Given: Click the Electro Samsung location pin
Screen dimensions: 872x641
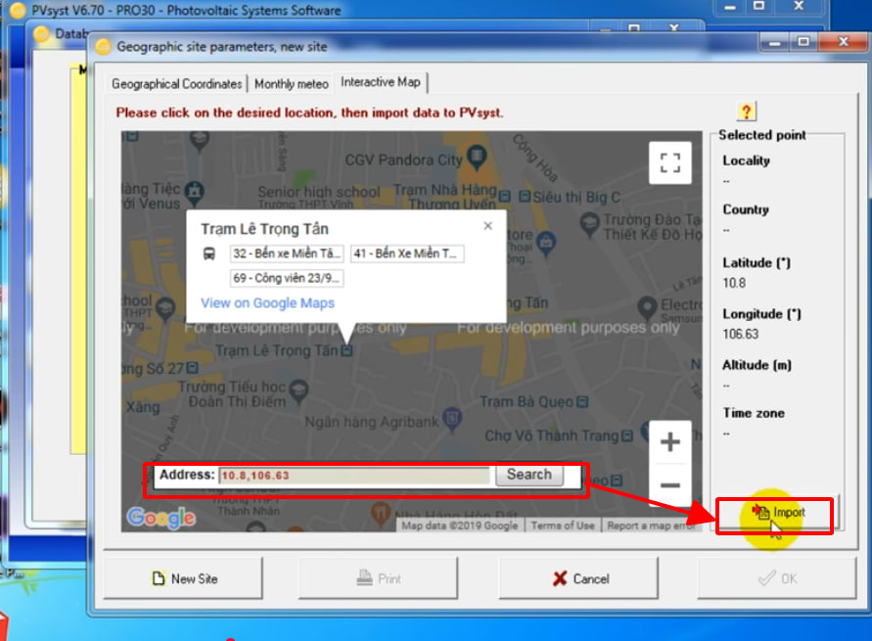Looking at the screenshot, I should (647, 307).
